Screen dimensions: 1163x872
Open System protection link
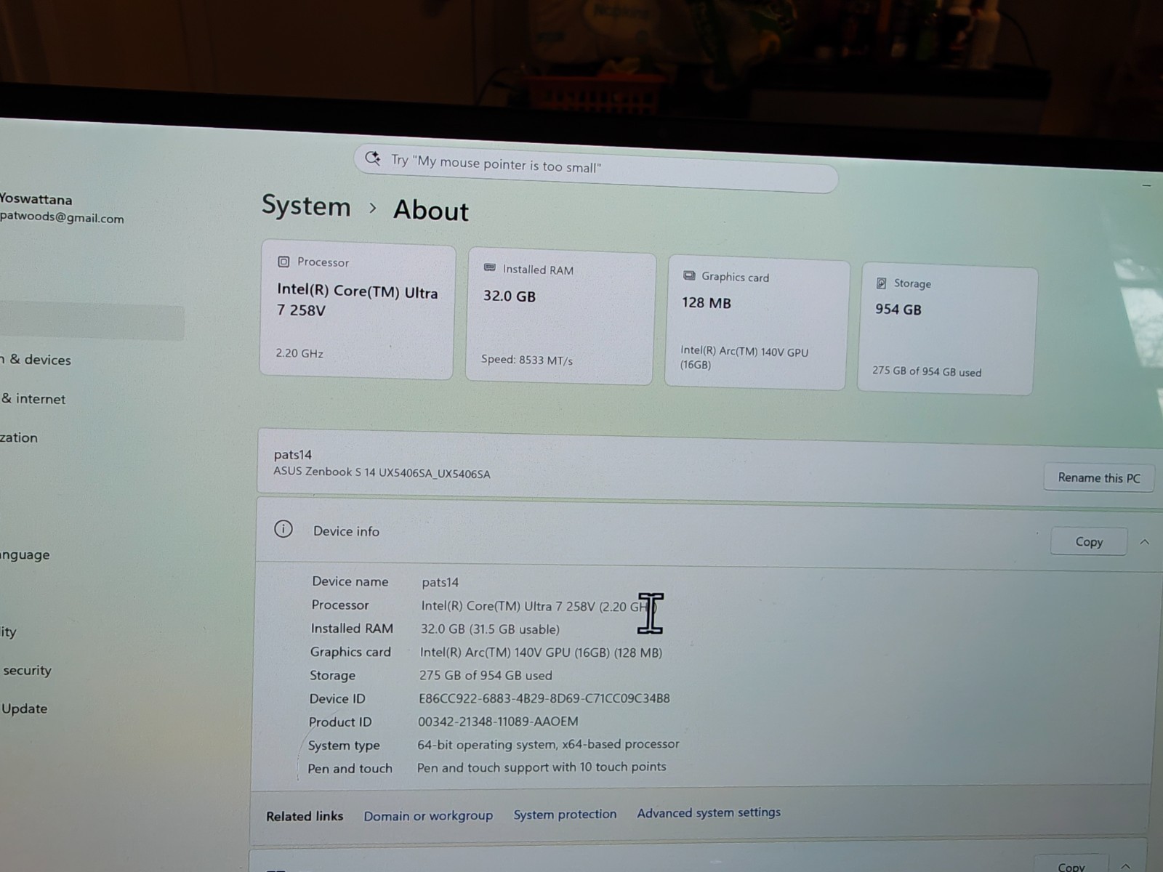click(565, 815)
